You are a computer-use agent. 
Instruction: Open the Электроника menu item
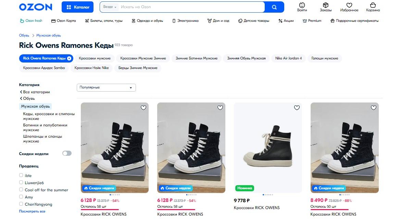click(x=185, y=20)
